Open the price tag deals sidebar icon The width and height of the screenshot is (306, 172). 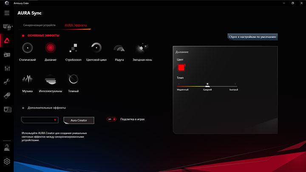click(x=7, y=96)
